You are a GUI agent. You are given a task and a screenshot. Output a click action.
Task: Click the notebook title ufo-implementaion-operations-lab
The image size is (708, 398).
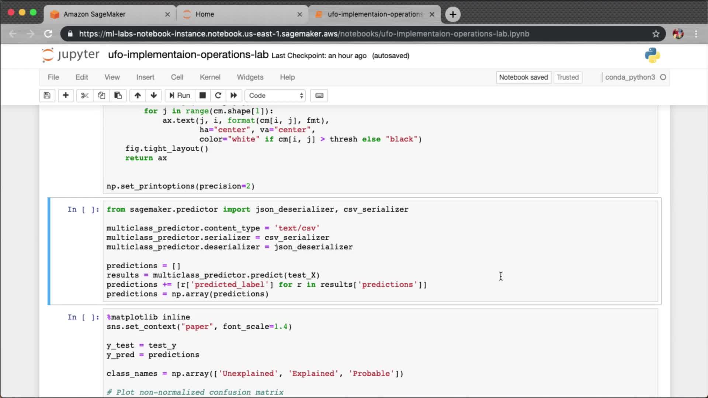click(x=188, y=55)
